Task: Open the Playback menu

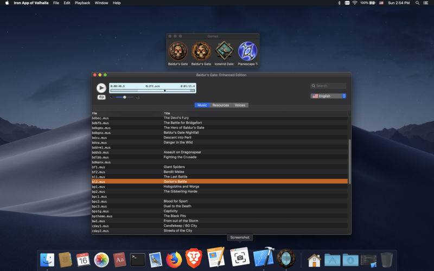Action: (82, 3)
